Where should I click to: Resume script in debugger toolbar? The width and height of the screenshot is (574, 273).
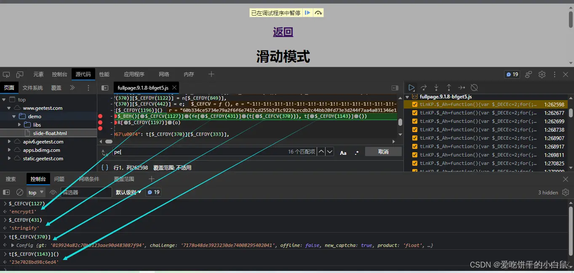click(x=411, y=87)
